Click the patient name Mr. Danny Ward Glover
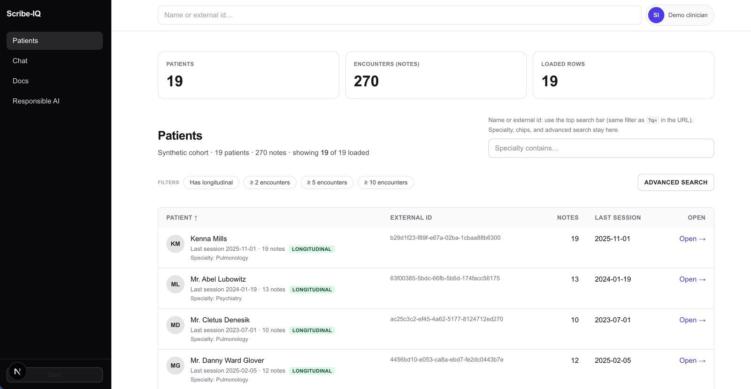This screenshot has height=389, width=751. pos(227,360)
